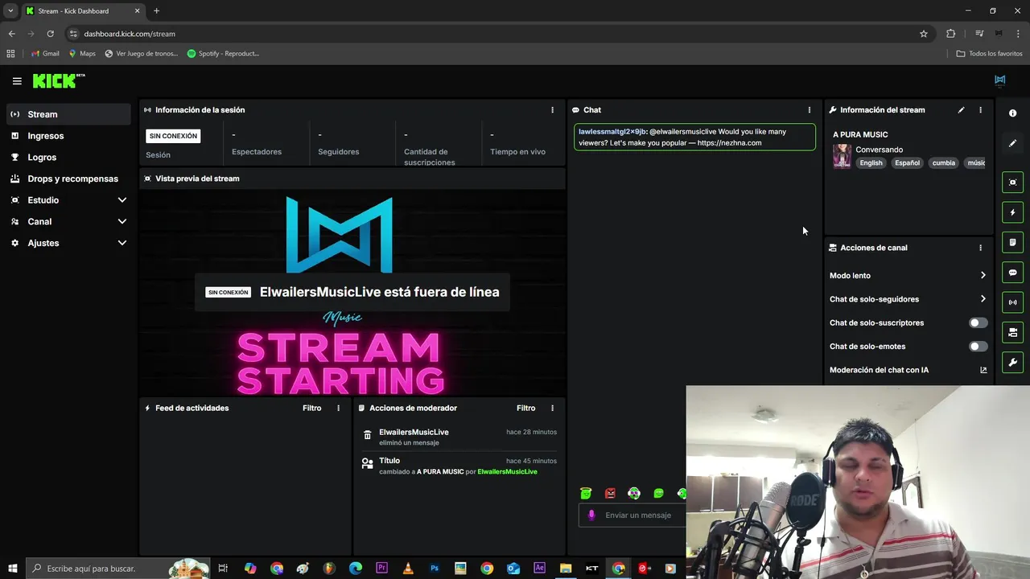Open Moderación del chat con IA link icon
Image resolution: width=1030 pixels, height=579 pixels.
tap(983, 370)
